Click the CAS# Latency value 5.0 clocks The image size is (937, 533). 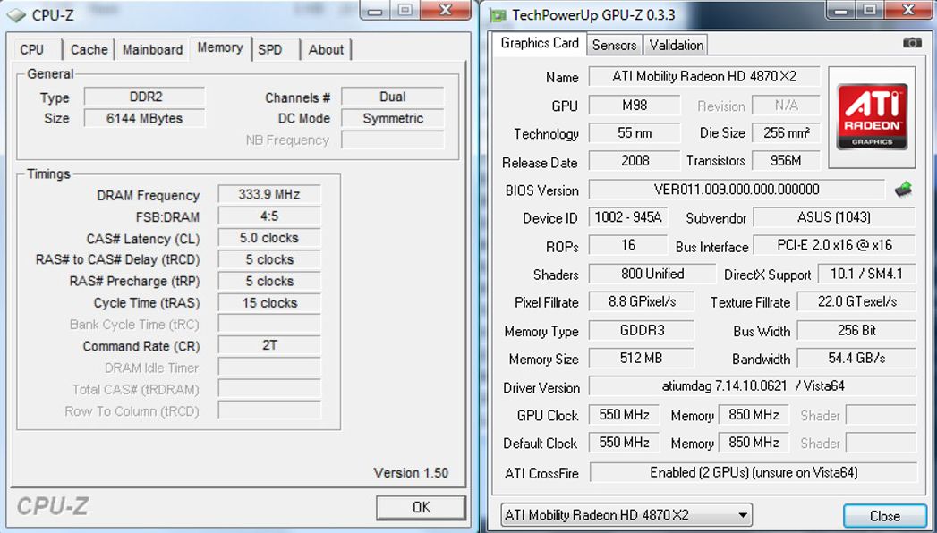[269, 238]
